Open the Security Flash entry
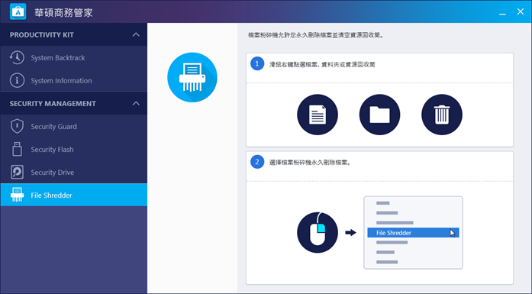532x294 pixels. (x=73, y=149)
